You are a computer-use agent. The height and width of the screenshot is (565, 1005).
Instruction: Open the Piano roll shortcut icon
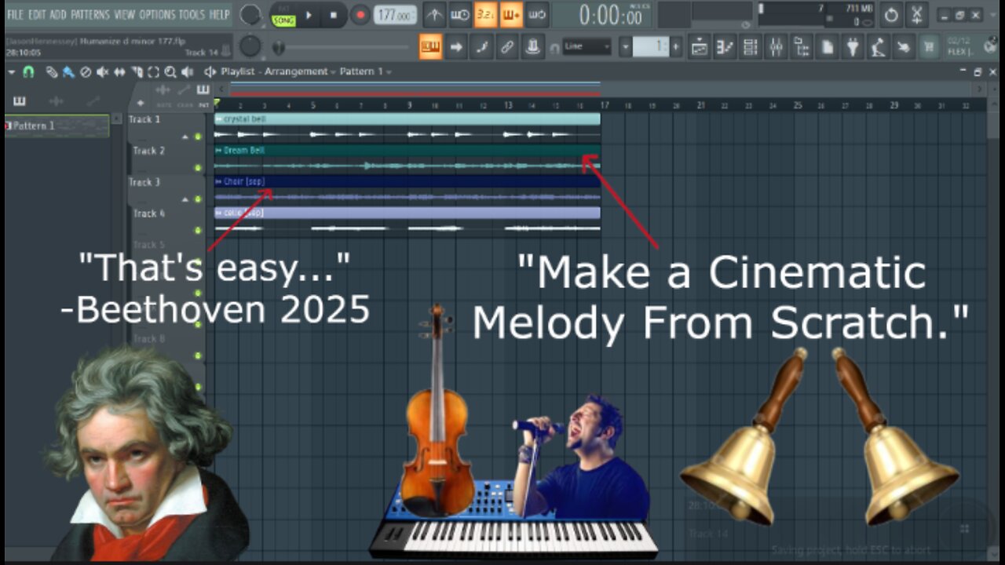(x=725, y=47)
